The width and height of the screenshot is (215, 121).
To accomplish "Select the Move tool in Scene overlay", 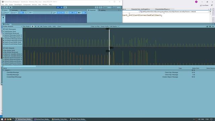I will coord(3,20).
